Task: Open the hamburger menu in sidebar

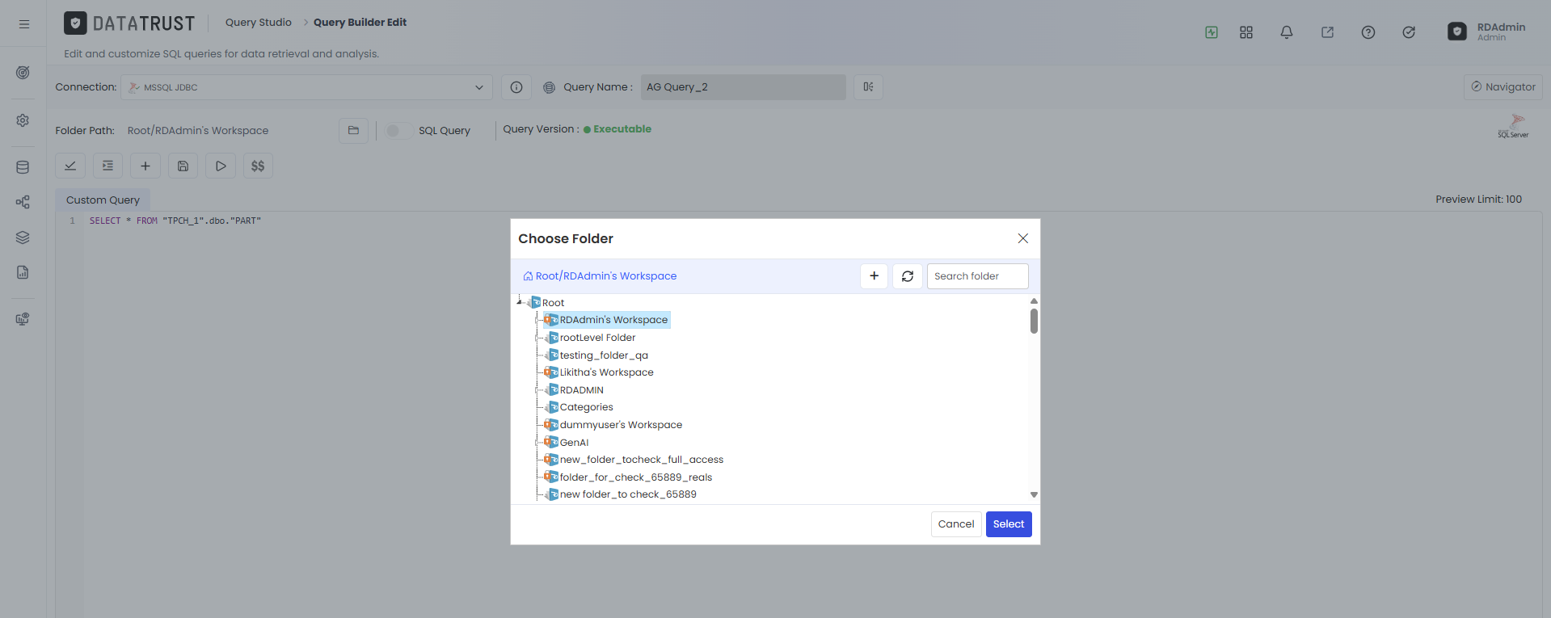Action: [x=24, y=24]
